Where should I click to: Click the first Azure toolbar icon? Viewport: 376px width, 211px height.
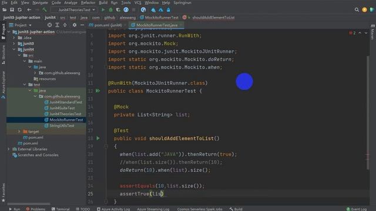coord(153,10)
